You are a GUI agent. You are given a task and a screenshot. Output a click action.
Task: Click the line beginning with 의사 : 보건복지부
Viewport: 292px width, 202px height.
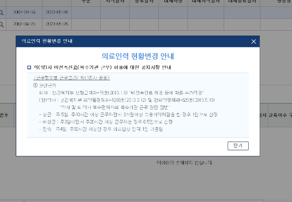point(121,93)
